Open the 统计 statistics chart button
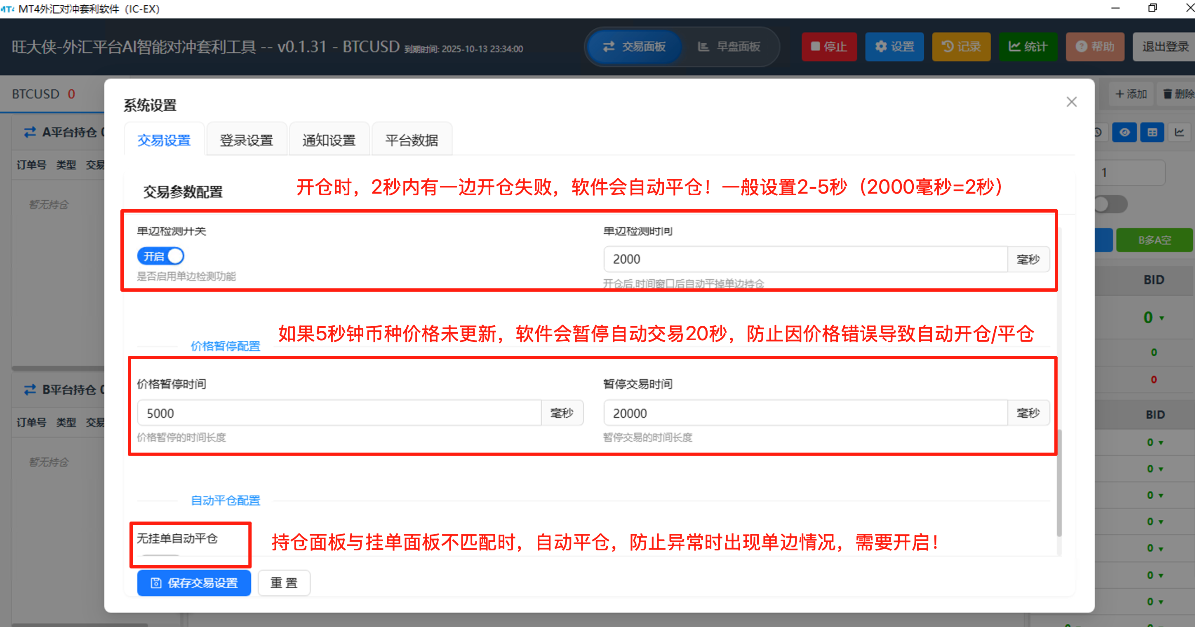The image size is (1195, 627). click(x=1028, y=47)
